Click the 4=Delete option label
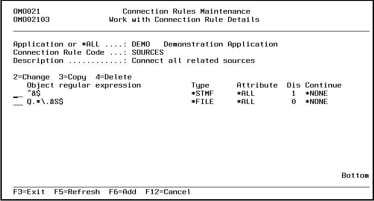This screenshot has height=201, width=374. [x=114, y=77]
